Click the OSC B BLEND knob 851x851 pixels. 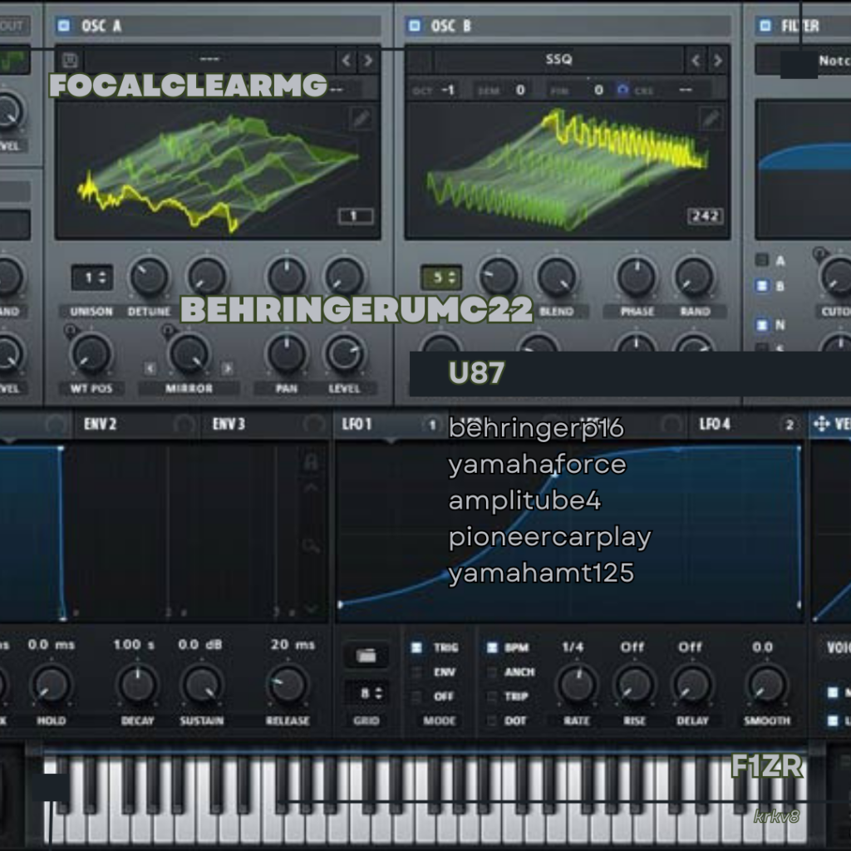[556, 277]
